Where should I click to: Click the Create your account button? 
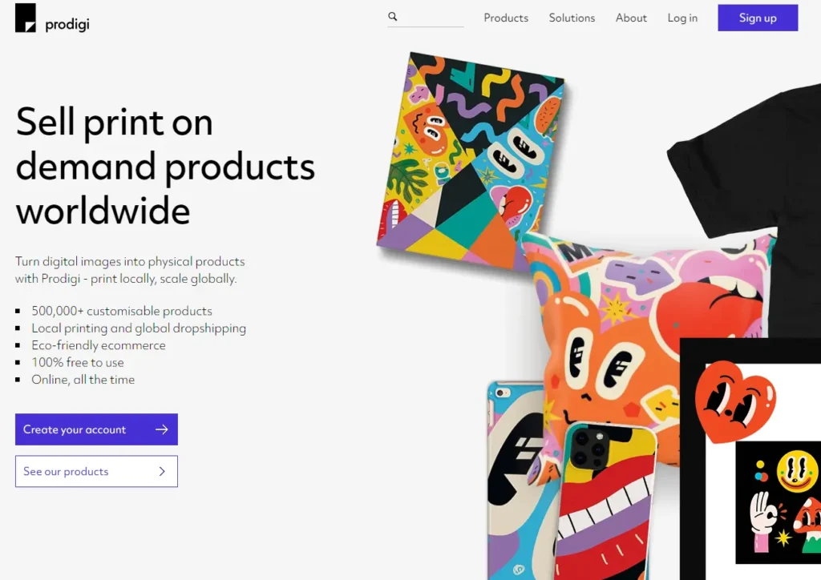coord(96,429)
